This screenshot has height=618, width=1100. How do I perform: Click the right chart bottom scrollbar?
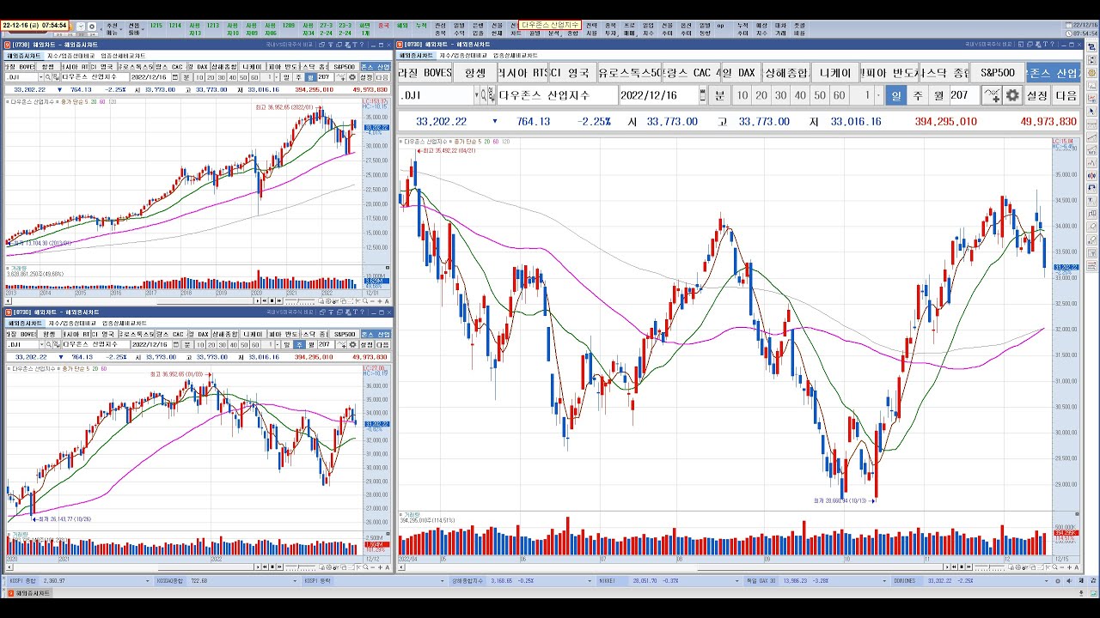pos(675,567)
